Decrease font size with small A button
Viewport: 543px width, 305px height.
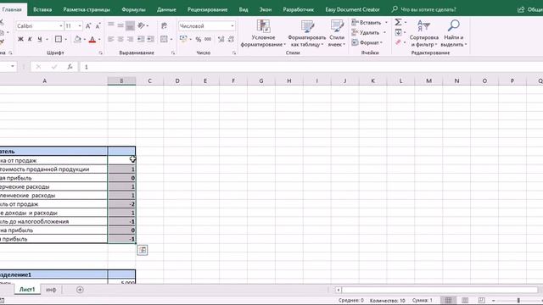point(98,26)
